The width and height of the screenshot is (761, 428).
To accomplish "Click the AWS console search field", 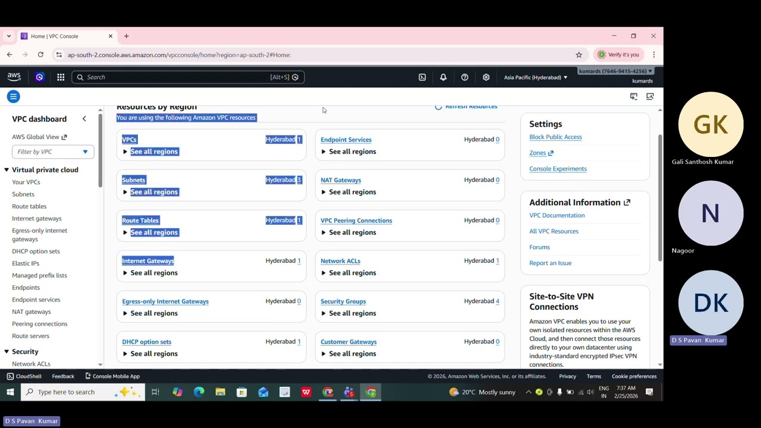I will tap(188, 77).
